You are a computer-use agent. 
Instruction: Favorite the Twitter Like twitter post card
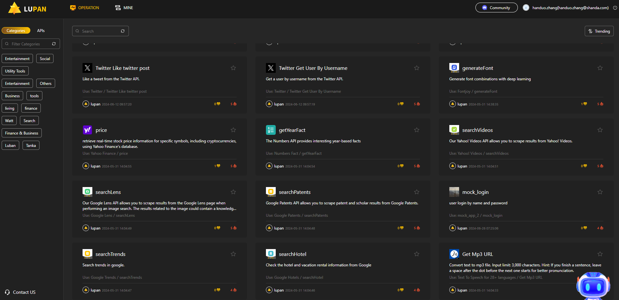pyautogui.click(x=233, y=68)
